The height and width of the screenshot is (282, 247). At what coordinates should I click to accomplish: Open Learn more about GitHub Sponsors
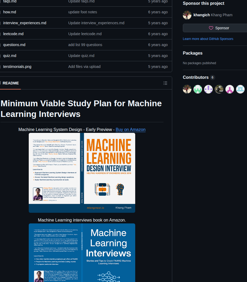pos(208,39)
